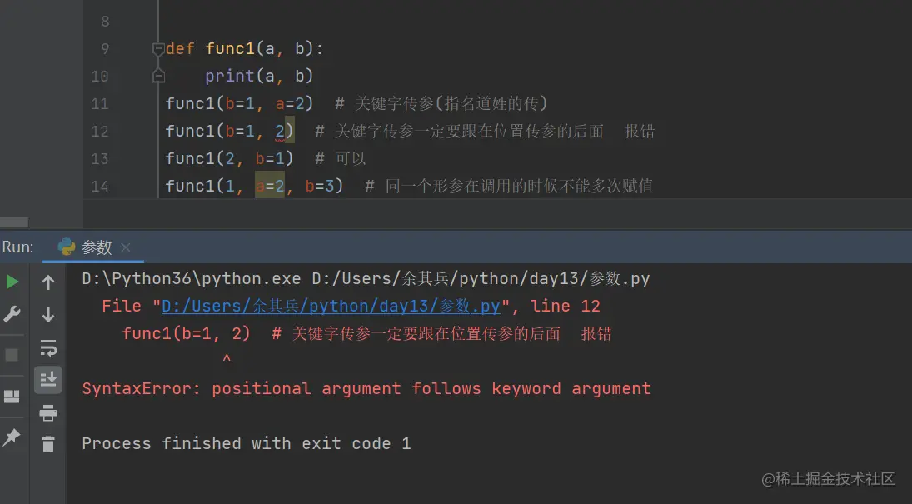This screenshot has width=912, height=504.
Task: Click the 'Run:' tool window label
Action: [x=18, y=247]
